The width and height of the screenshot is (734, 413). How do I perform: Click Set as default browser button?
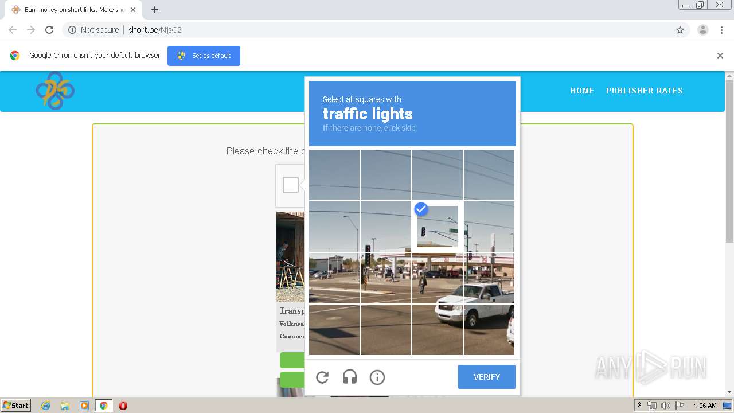click(x=204, y=56)
